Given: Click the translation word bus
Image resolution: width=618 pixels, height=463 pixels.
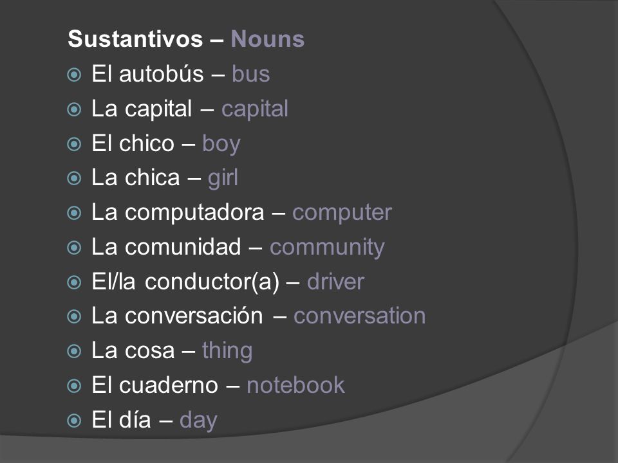Looking at the screenshot, I should tap(250, 74).
